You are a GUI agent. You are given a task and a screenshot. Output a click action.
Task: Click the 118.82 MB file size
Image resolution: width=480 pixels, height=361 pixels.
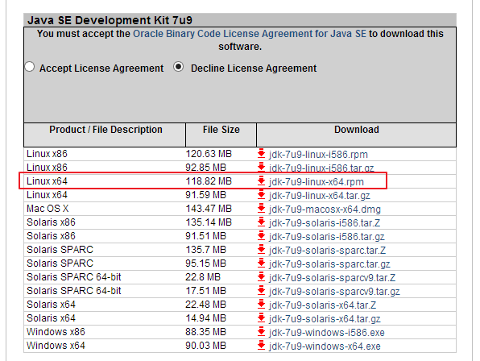[x=209, y=181]
